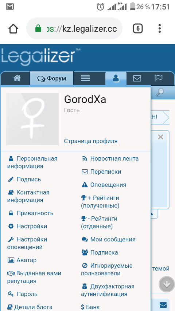This screenshot has width=175, height=311.
Task: Open browser tab switcher showing 6
Action: [138, 29]
